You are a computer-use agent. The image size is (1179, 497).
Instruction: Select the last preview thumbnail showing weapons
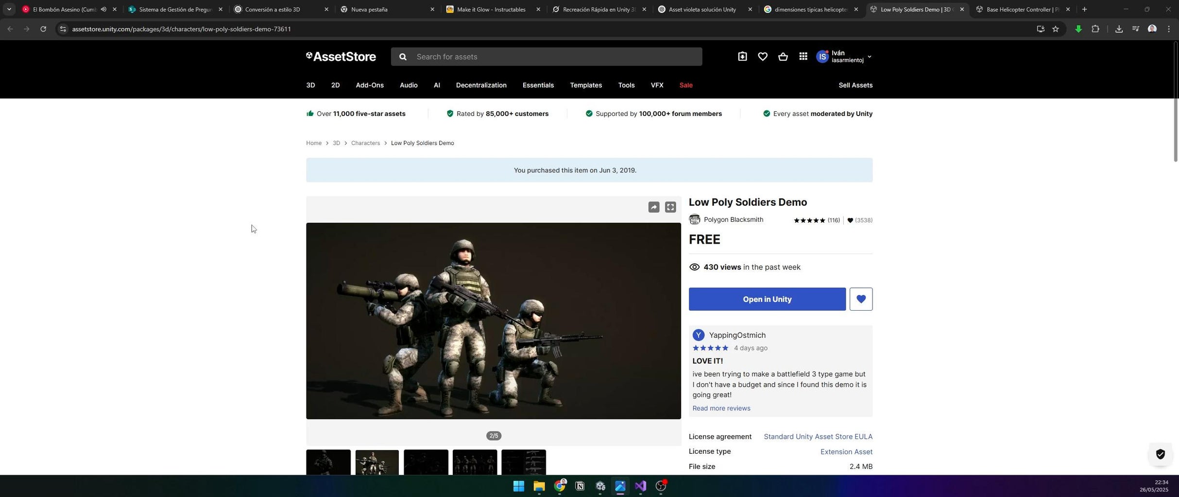[x=524, y=462]
